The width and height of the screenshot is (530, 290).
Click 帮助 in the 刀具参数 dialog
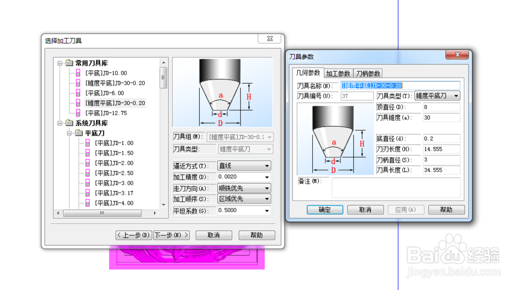coord(446,210)
